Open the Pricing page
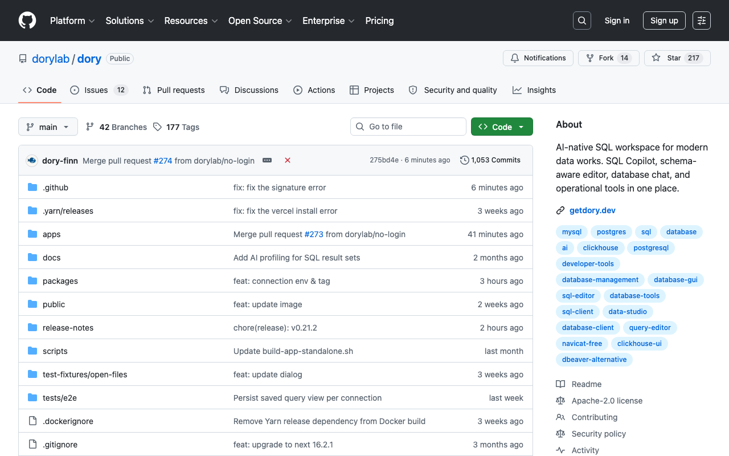Viewport: 729px width, 456px height. click(x=379, y=21)
